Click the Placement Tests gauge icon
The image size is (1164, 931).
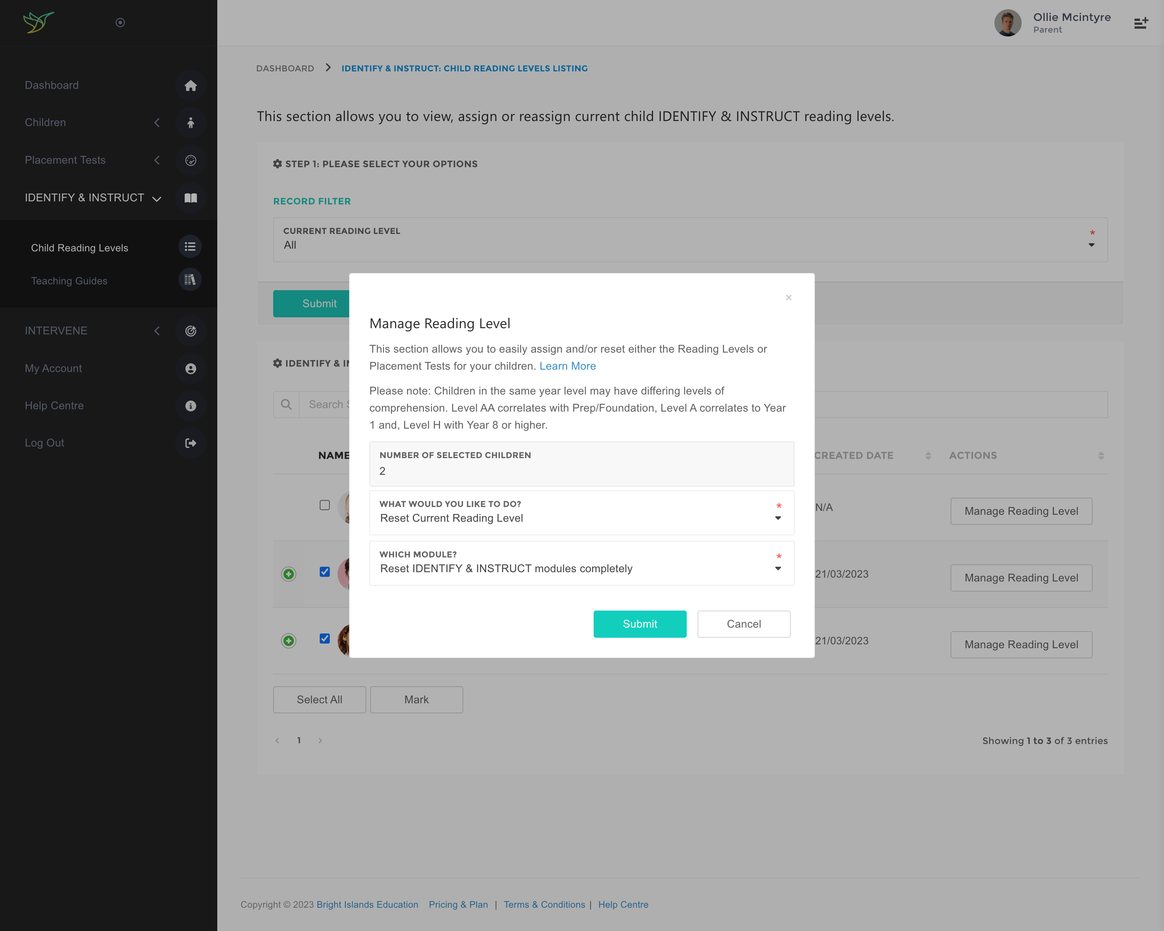pyautogui.click(x=190, y=160)
